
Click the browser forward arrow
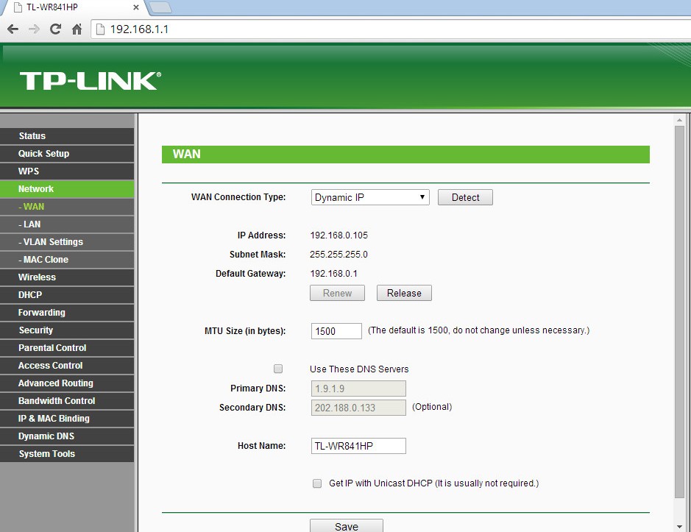[34, 29]
